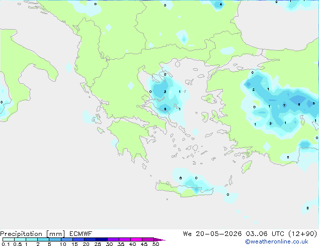Click the above-50 arrow tip of legend
The height and width of the screenshot is (246, 319).
(x=159, y=239)
